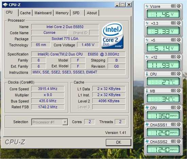This screenshot has width=187, height=159.
Task: Open settings icon on +5 gadget
Action: tap(173, 40)
